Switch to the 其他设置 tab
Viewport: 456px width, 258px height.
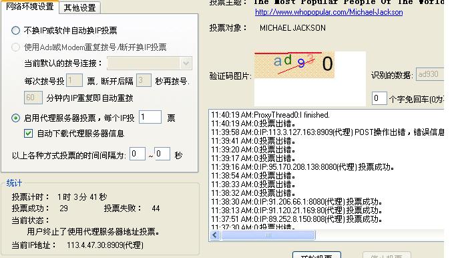tap(80, 7)
